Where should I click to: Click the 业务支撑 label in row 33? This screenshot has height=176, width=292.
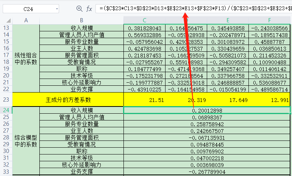coord(81,171)
